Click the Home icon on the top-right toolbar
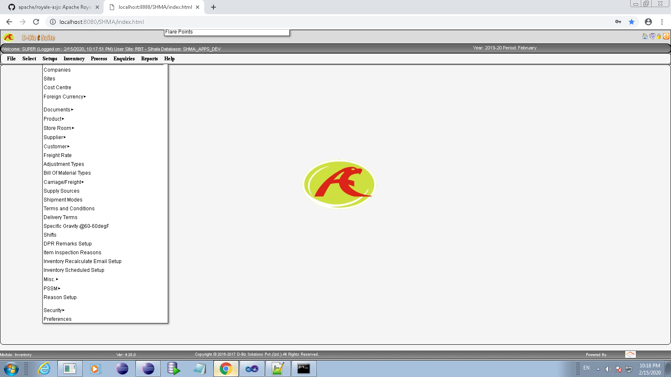Image resolution: width=671 pixels, height=377 pixels. (x=645, y=36)
